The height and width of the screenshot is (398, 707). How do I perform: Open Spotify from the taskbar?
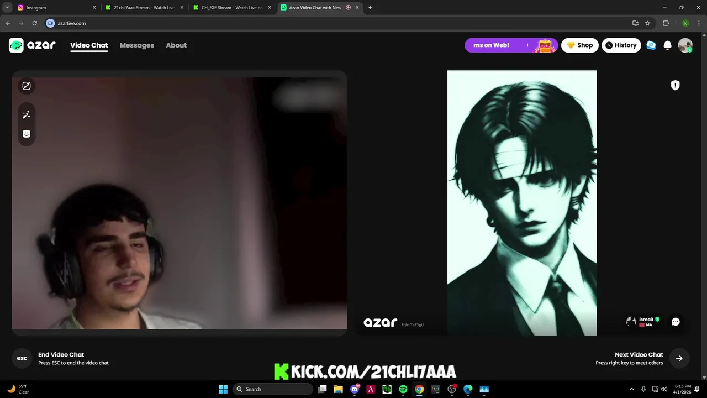point(403,389)
